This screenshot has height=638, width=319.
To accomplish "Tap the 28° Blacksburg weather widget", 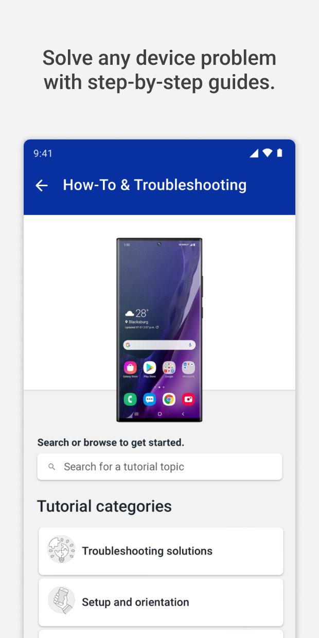I will [140, 318].
